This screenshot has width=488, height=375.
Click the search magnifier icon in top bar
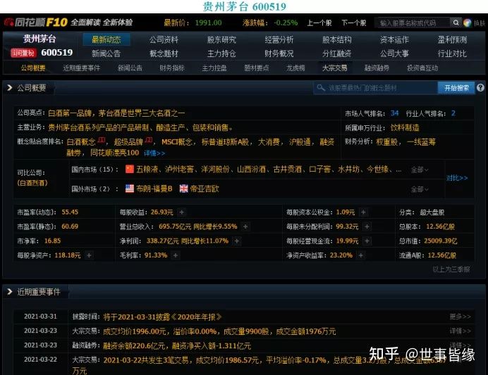[456, 23]
